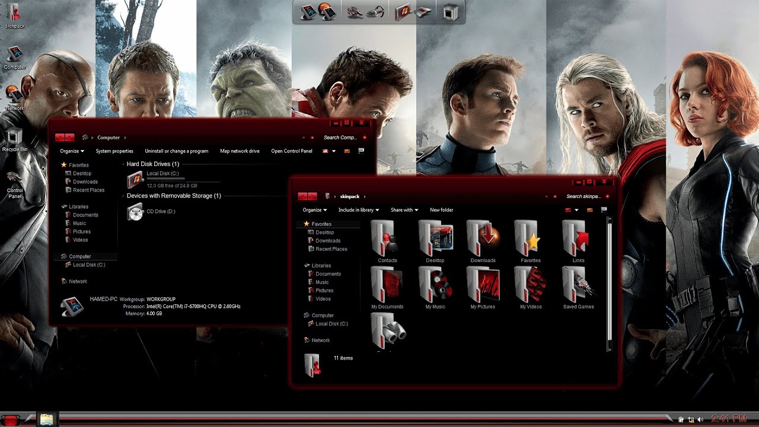759x427 pixels.
Task: Click the back arrow in Computer window
Action: click(60, 138)
